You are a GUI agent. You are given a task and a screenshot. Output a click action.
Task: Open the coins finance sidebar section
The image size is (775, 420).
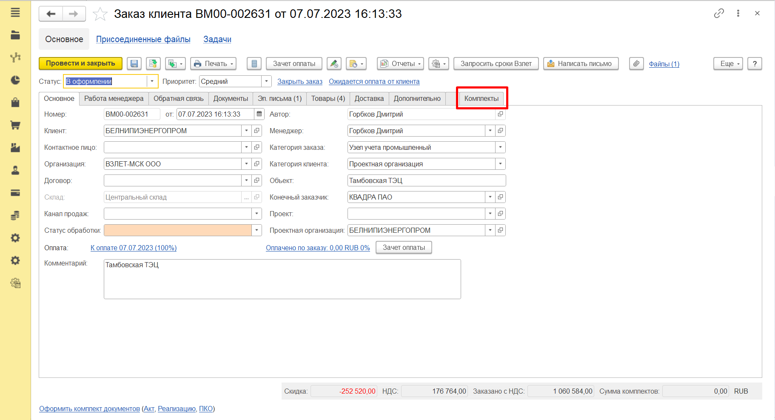tap(15, 215)
